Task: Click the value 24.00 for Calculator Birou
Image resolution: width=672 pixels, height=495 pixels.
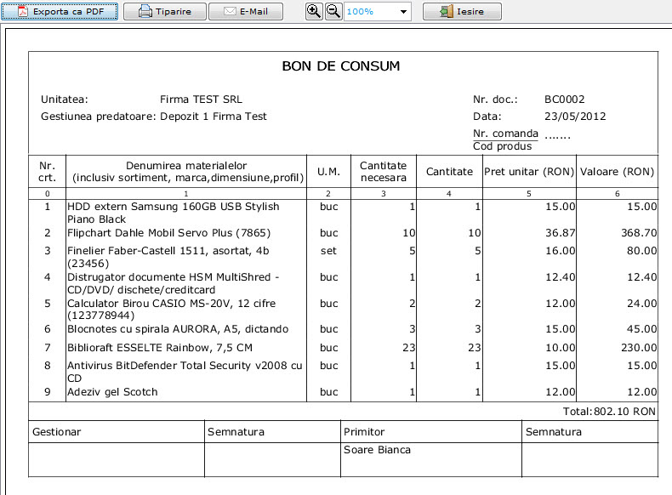Action: (x=641, y=304)
